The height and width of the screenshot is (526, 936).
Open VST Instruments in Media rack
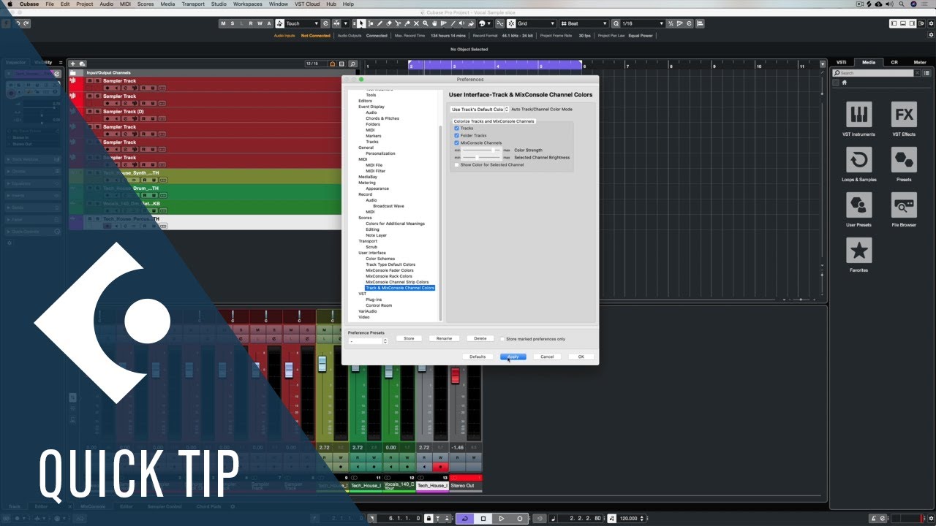(859, 115)
